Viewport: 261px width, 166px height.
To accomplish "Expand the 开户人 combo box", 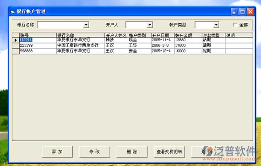I will pyautogui.click(x=150, y=25).
